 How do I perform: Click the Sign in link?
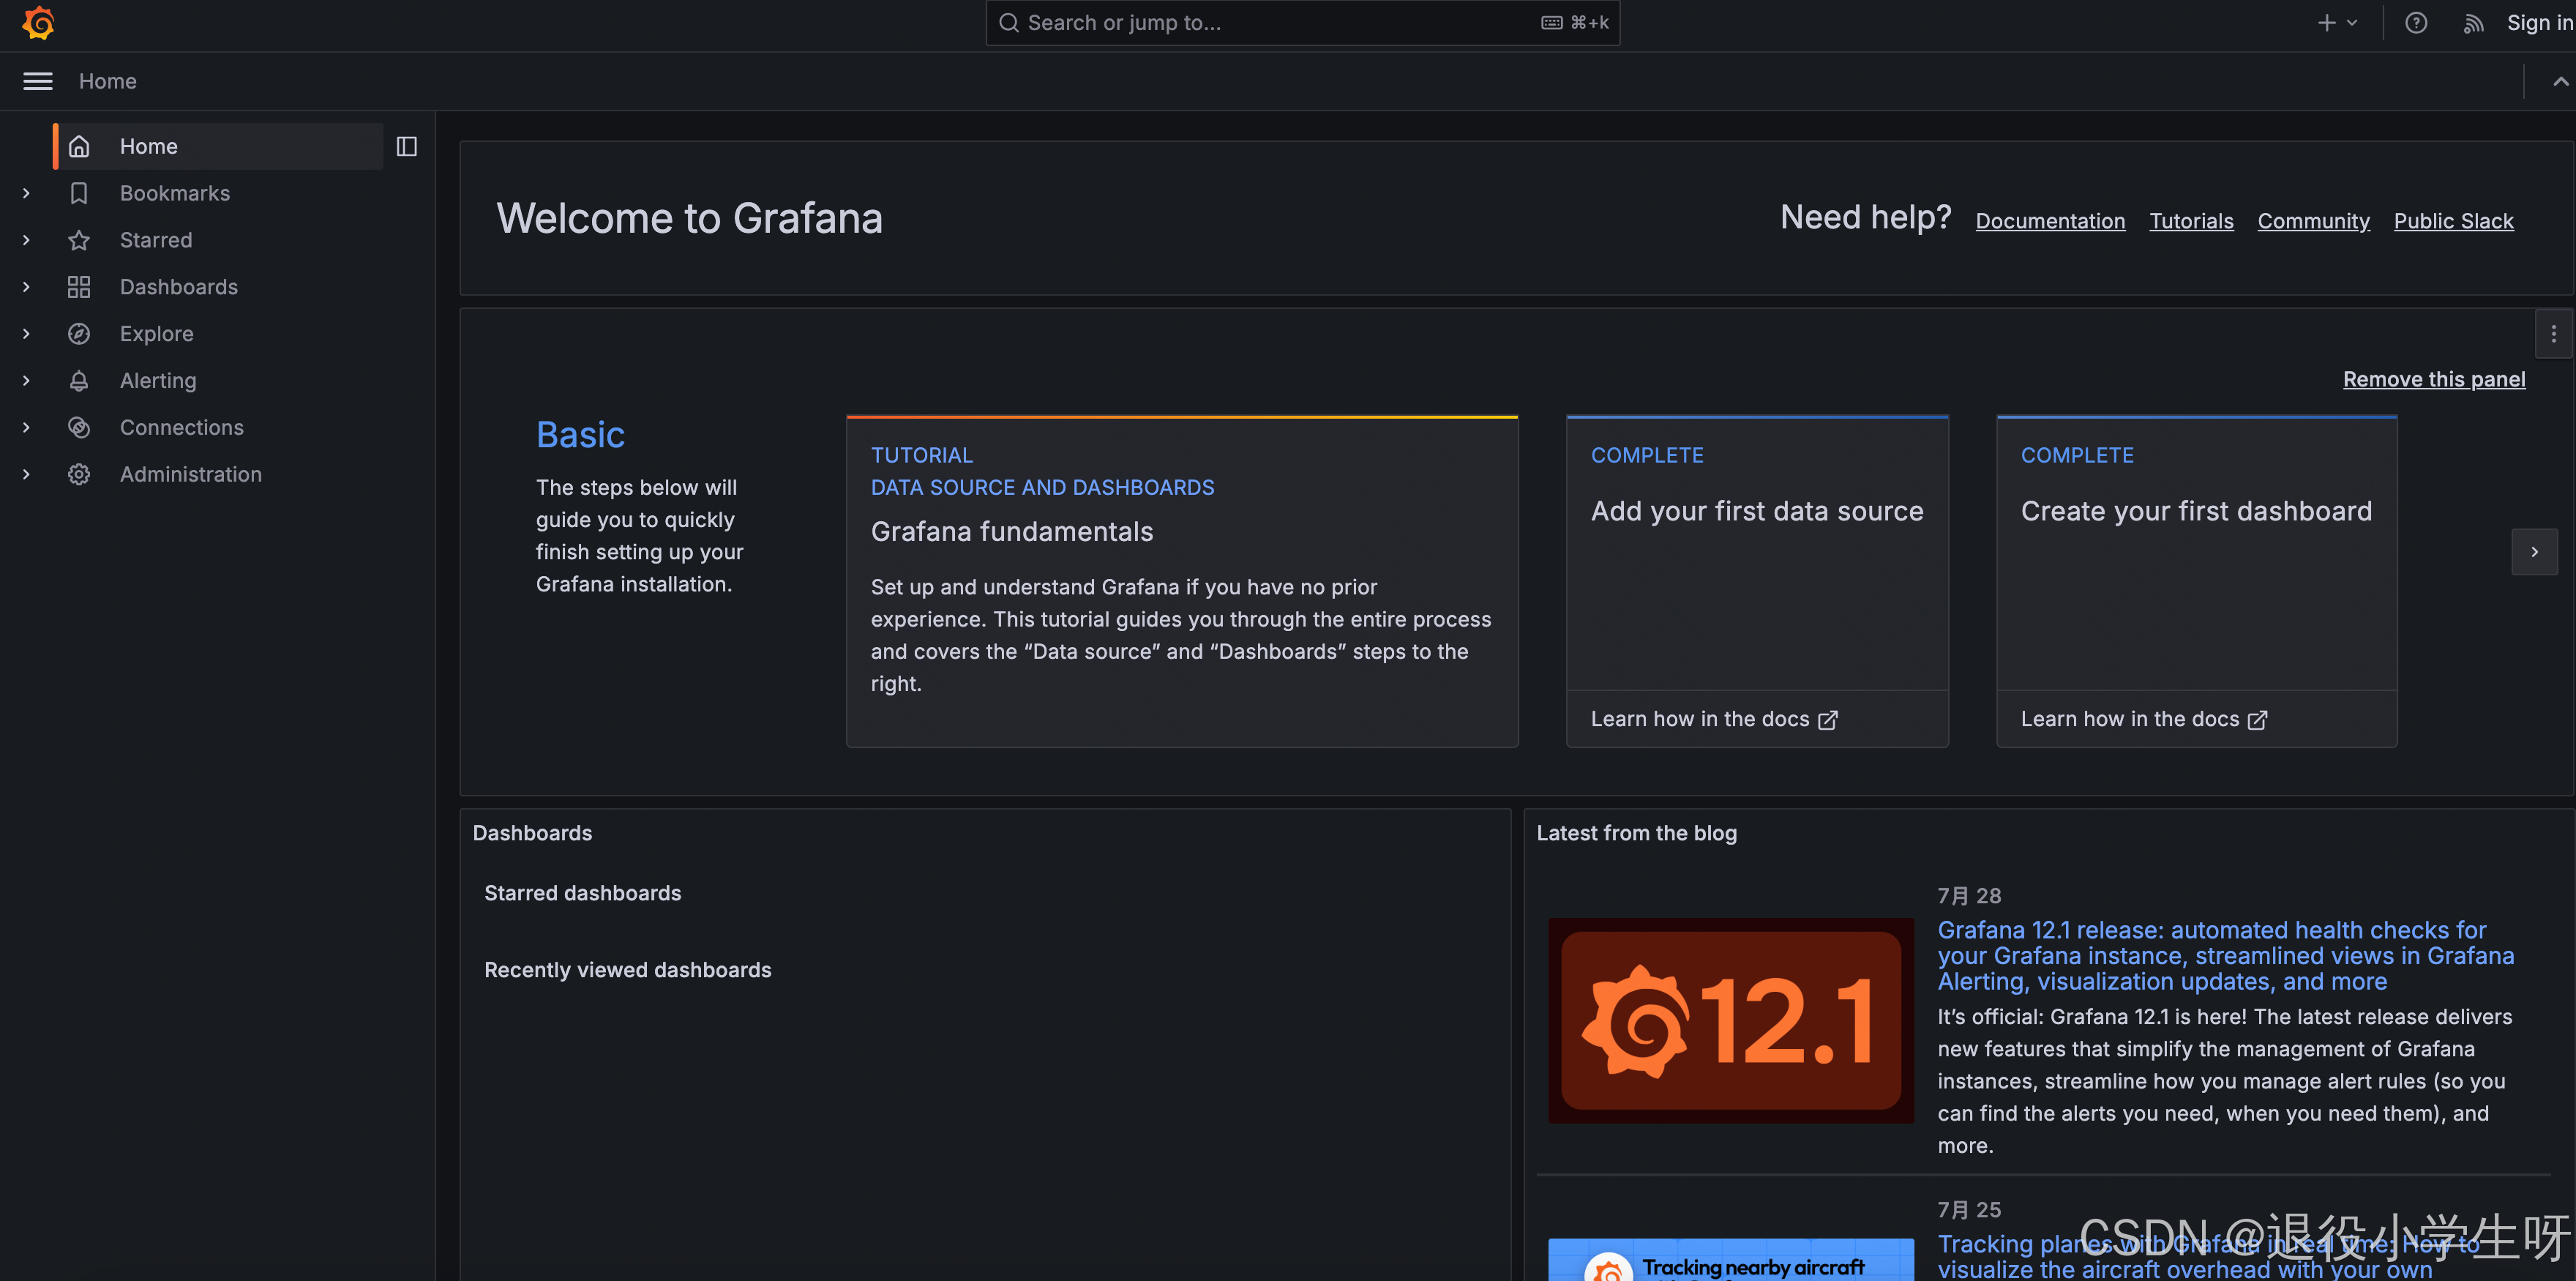tap(2539, 23)
